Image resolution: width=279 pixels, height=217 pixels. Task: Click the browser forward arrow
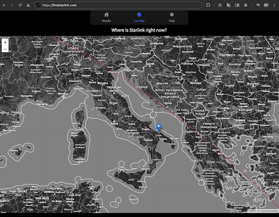pos(12,5)
